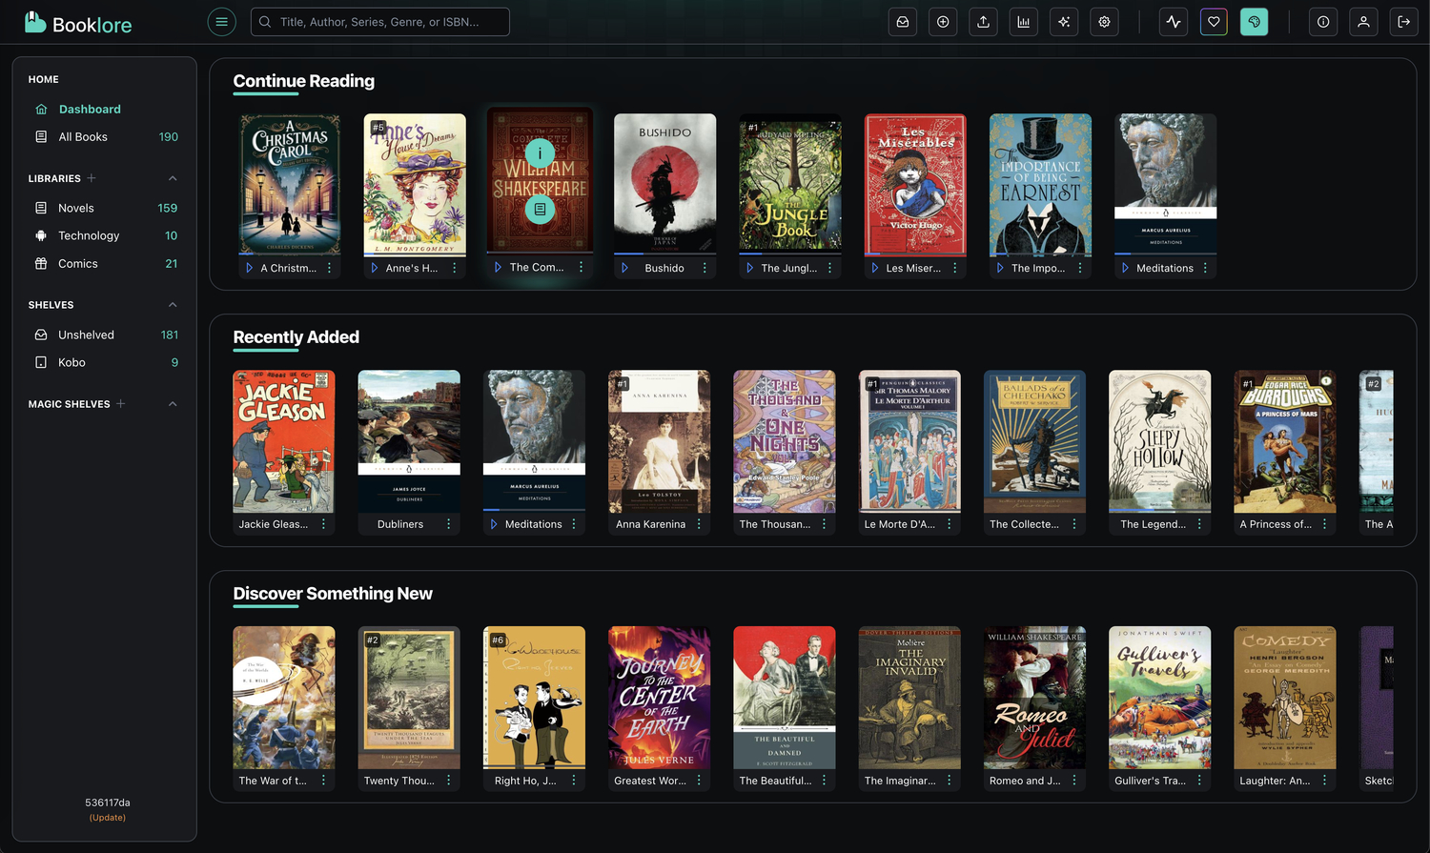Toggle the sidebar hamburger menu button
This screenshot has height=853, width=1430.
[221, 21]
